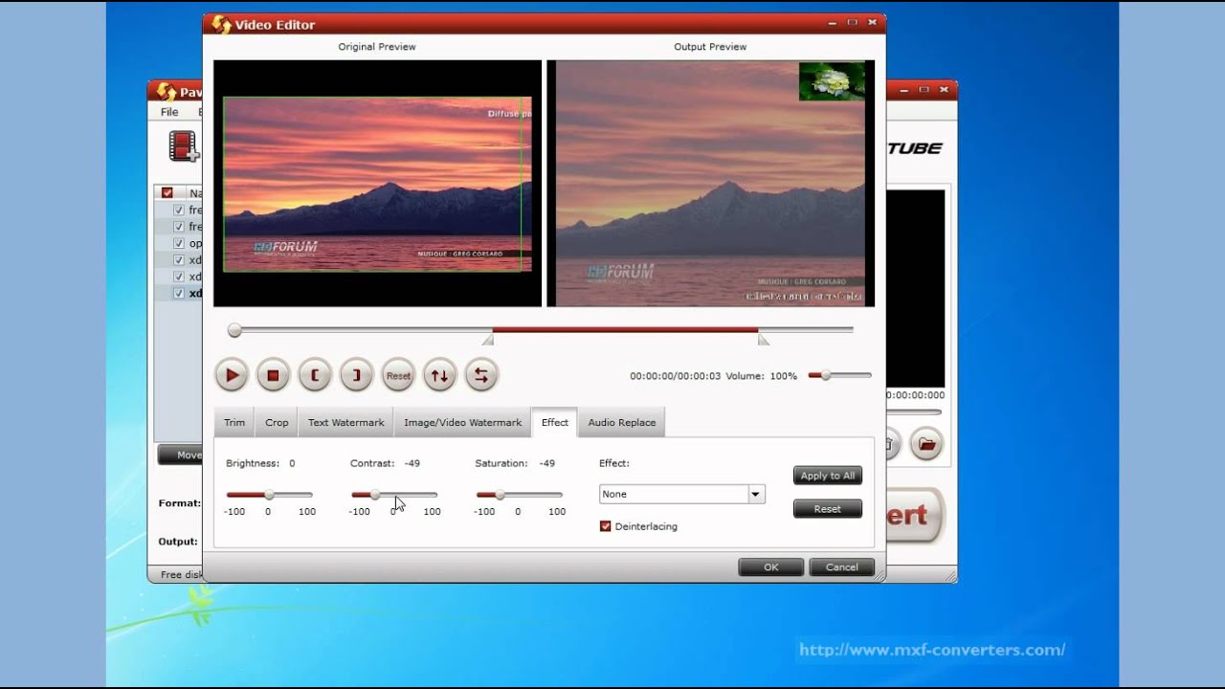
Task: Click the Stop playback button
Action: pos(273,375)
